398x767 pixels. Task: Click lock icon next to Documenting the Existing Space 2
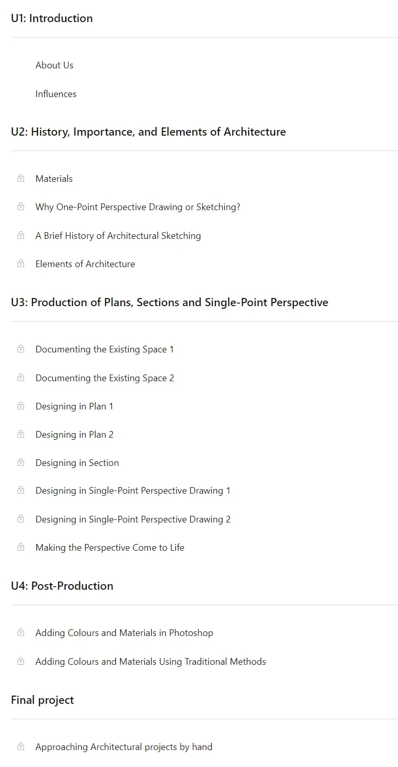pyautogui.click(x=21, y=378)
